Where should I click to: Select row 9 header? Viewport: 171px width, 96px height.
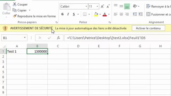(3, 93)
